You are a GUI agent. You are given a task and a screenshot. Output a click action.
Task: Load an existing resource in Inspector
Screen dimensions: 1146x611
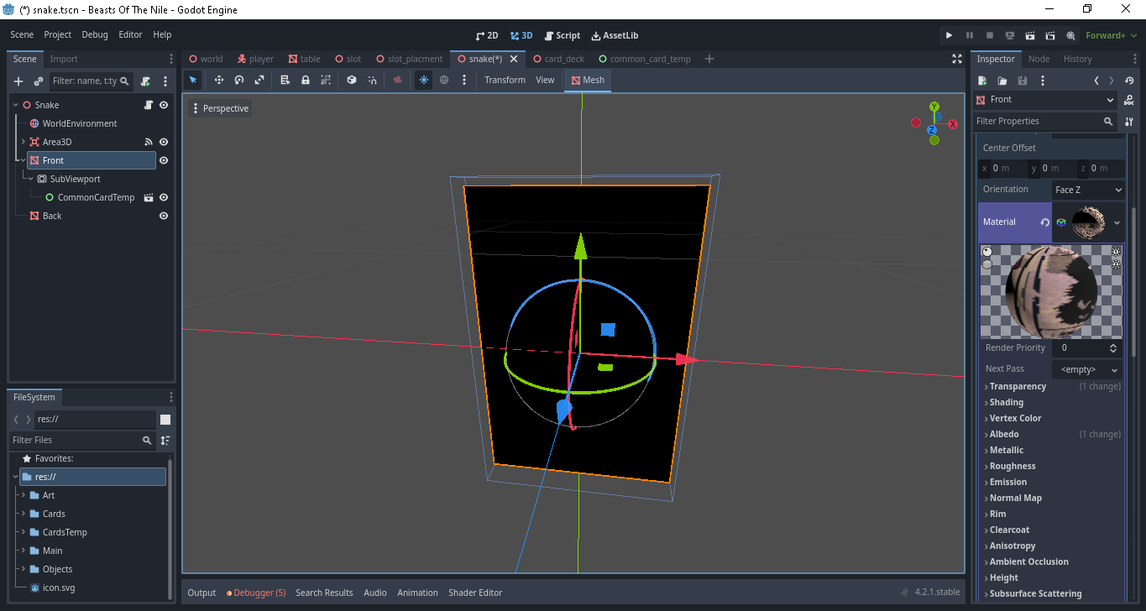point(1002,81)
